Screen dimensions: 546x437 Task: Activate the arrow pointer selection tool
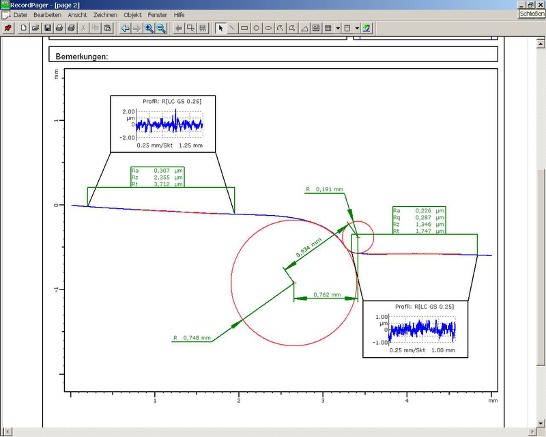(x=220, y=28)
